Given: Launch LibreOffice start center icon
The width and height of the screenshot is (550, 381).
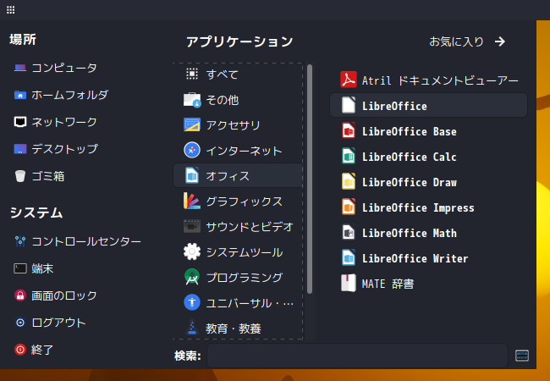Looking at the screenshot, I should coord(349,105).
